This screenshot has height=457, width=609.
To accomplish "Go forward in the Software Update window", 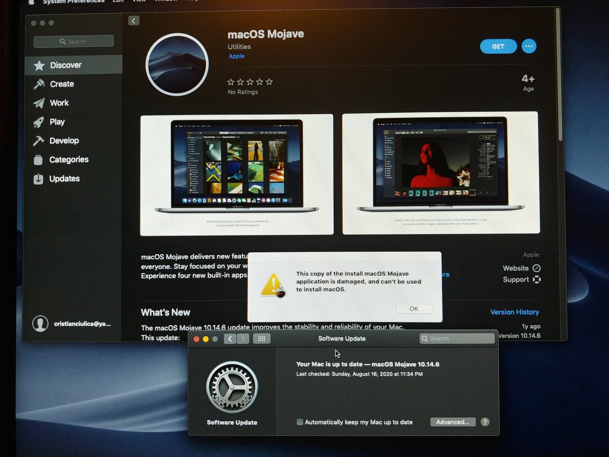I will [243, 339].
